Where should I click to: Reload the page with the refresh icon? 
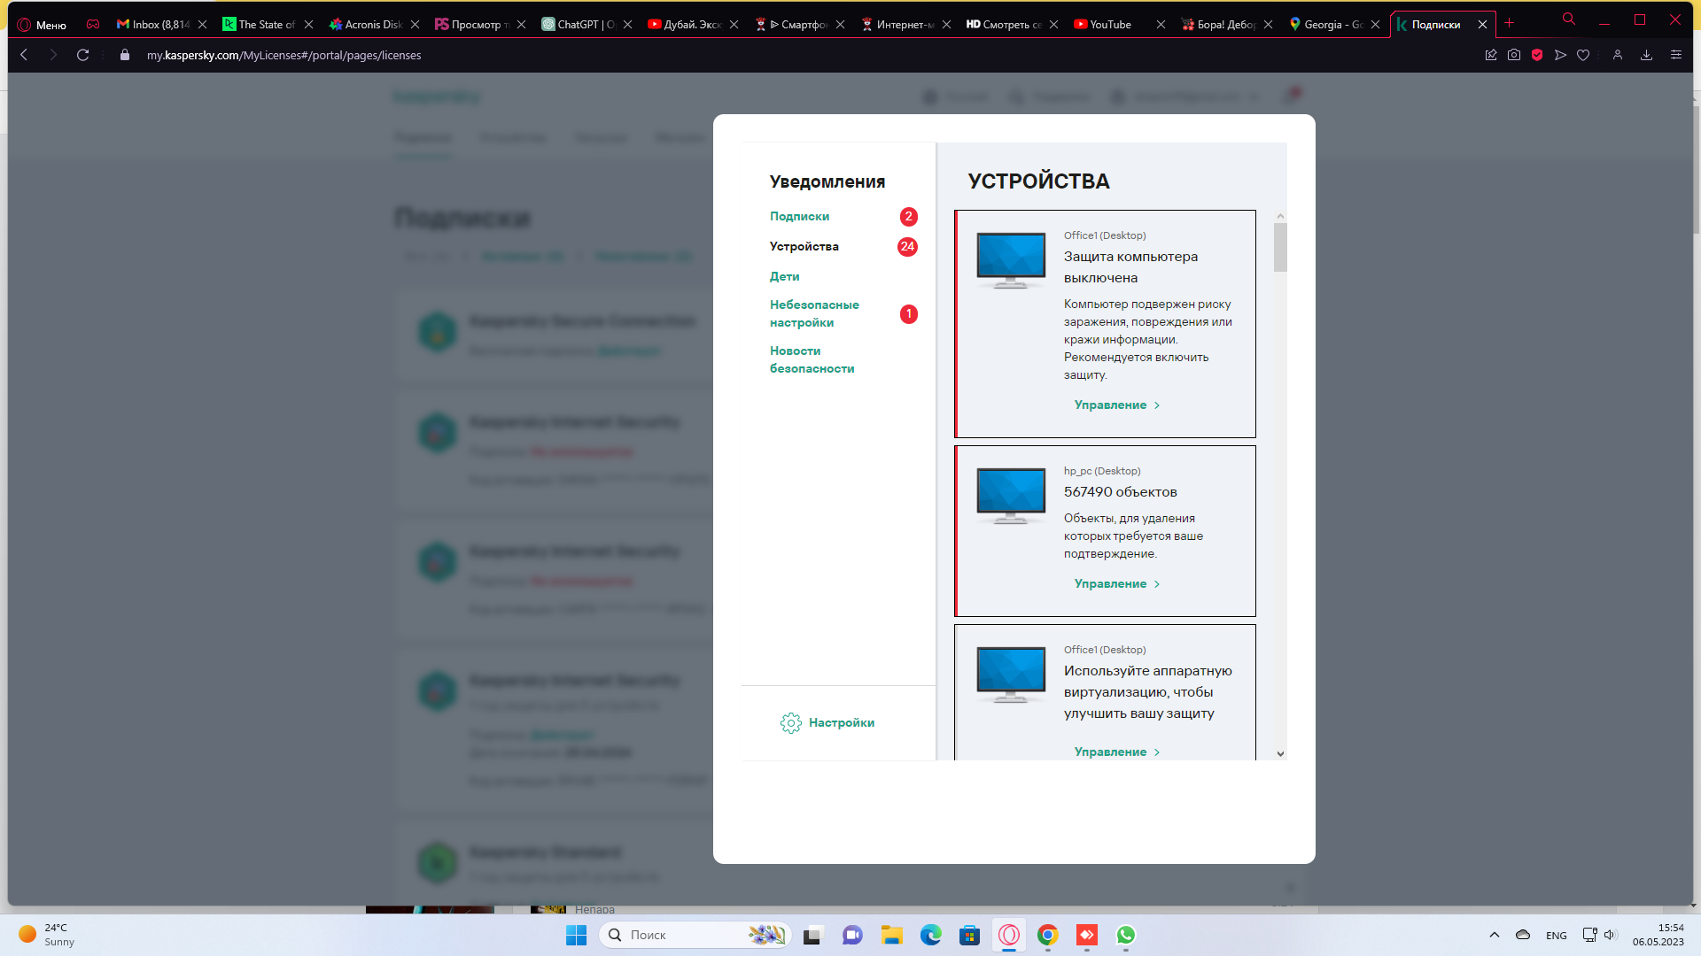(x=82, y=55)
